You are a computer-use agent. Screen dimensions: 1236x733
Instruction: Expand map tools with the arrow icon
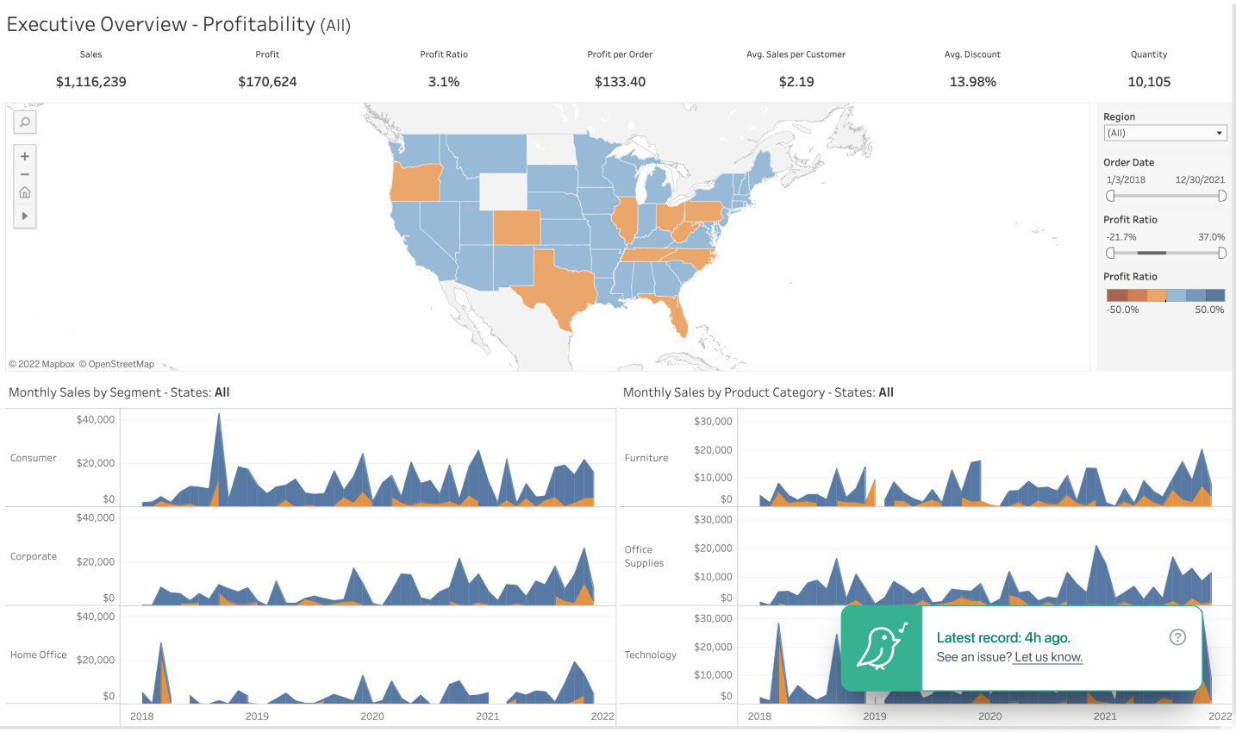click(25, 216)
